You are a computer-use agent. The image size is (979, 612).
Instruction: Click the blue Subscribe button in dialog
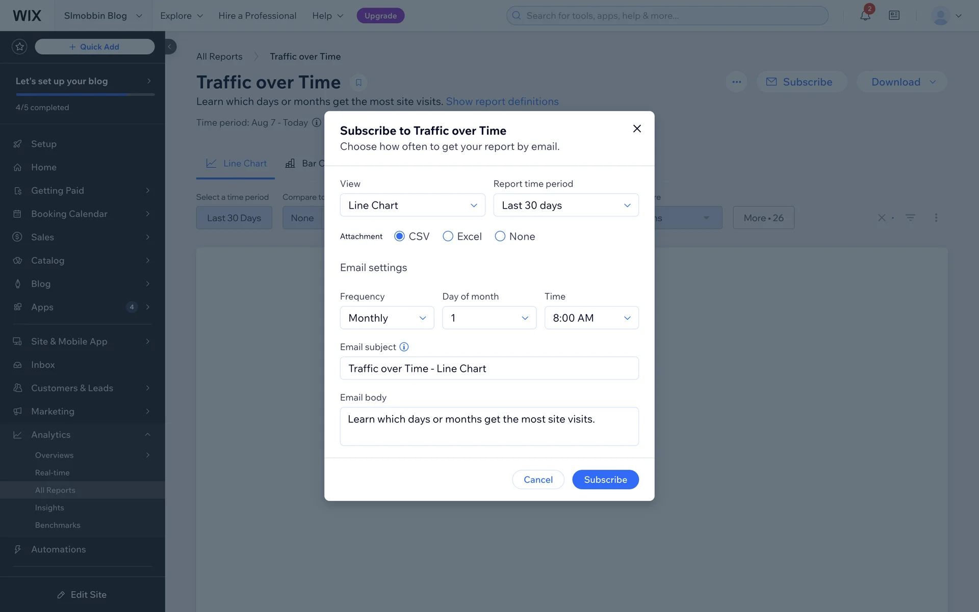pyautogui.click(x=605, y=479)
